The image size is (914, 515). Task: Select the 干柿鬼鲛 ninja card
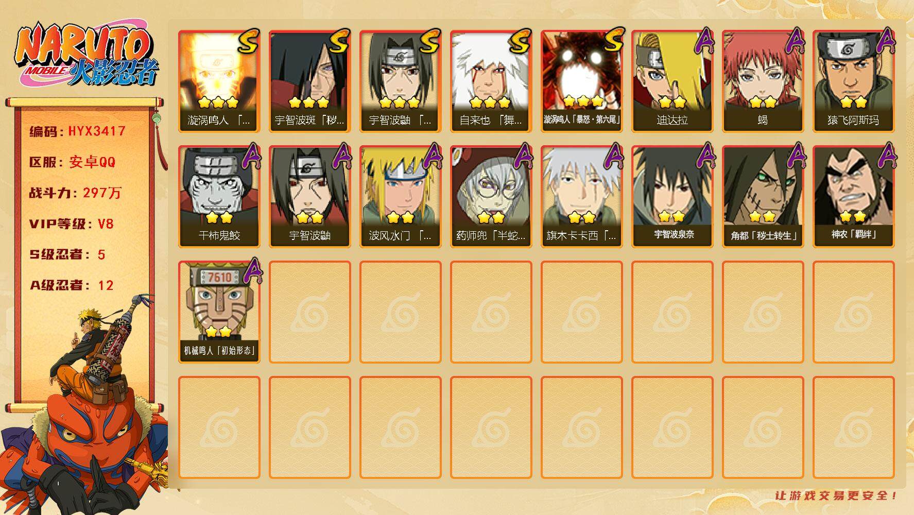click(219, 197)
